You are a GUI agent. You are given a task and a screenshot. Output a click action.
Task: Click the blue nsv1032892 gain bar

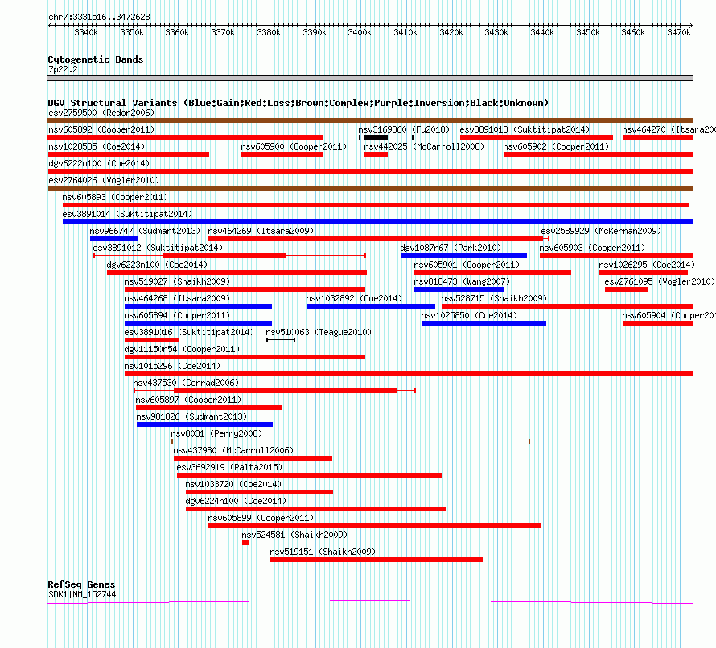click(x=371, y=306)
